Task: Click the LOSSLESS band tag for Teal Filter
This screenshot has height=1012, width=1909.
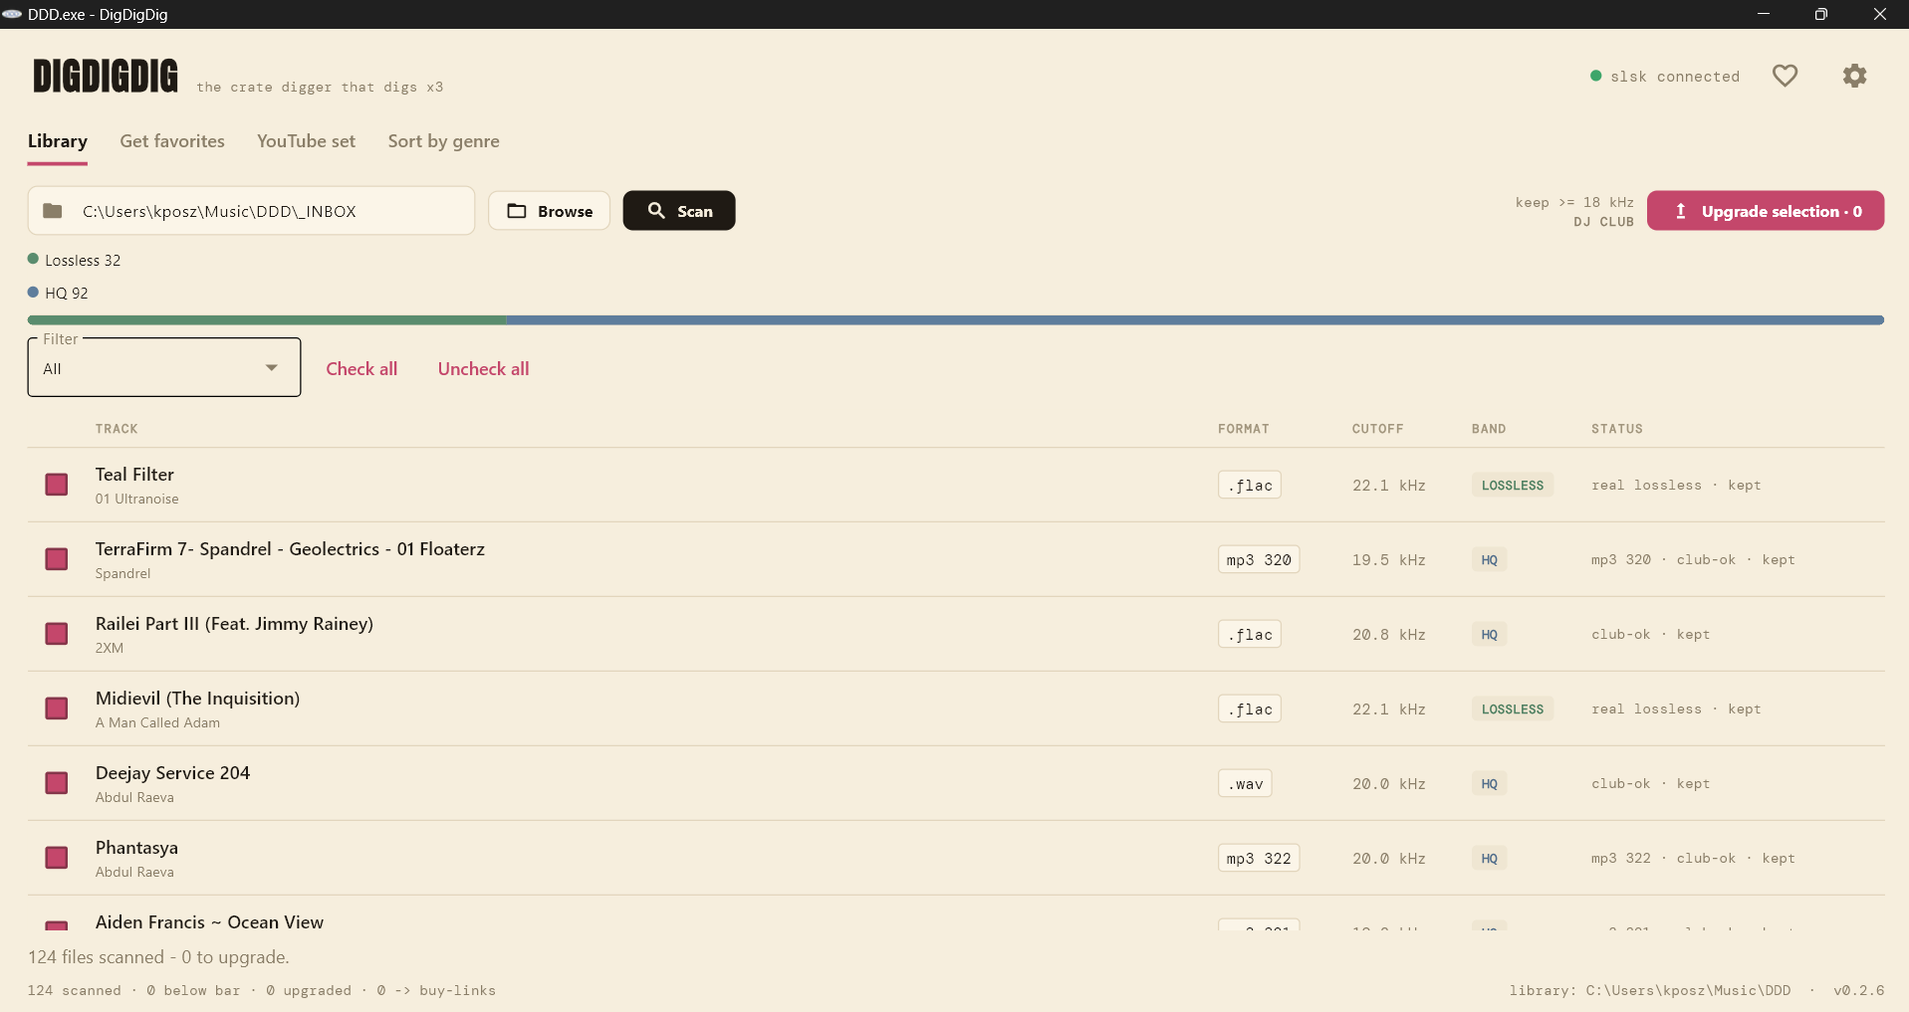Action: [x=1513, y=485]
